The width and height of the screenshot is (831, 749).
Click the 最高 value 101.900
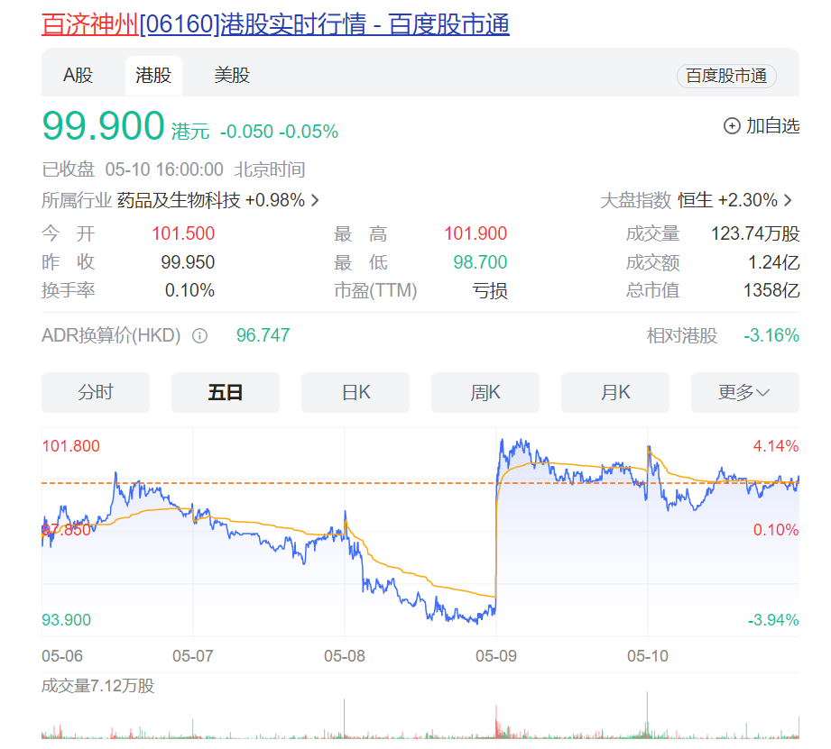click(x=476, y=233)
